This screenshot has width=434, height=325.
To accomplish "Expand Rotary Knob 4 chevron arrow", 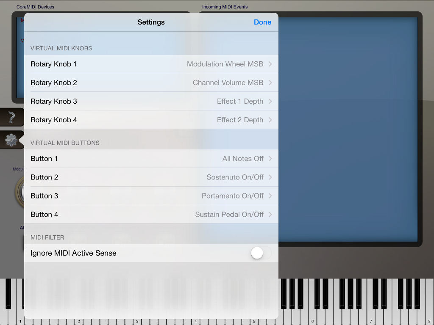I will [270, 120].
